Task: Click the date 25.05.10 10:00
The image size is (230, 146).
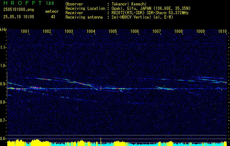Action: (19, 17)
